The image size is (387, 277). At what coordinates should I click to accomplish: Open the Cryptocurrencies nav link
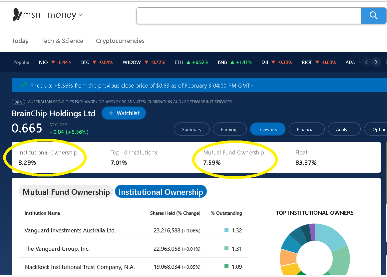(x=120, y=41)
